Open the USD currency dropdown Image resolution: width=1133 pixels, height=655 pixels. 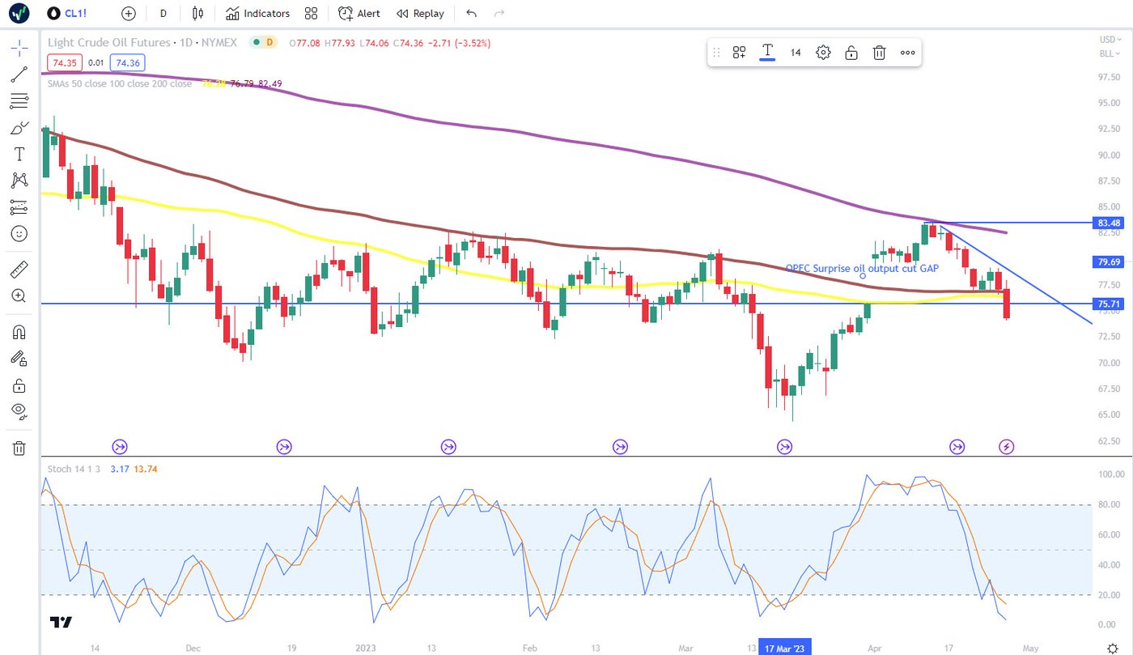point(1106,39)
